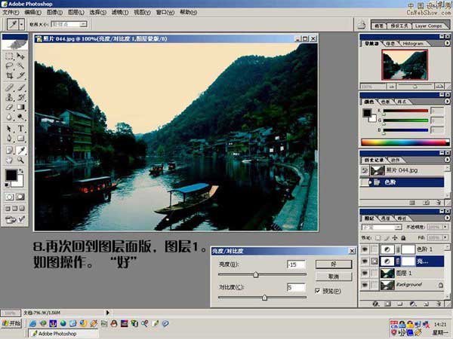Open the Color panel flyout menu arrow

click(447, 101)
